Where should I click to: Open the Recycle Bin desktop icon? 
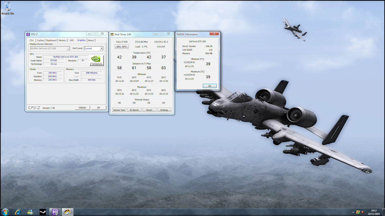click(x=8, y=8)
